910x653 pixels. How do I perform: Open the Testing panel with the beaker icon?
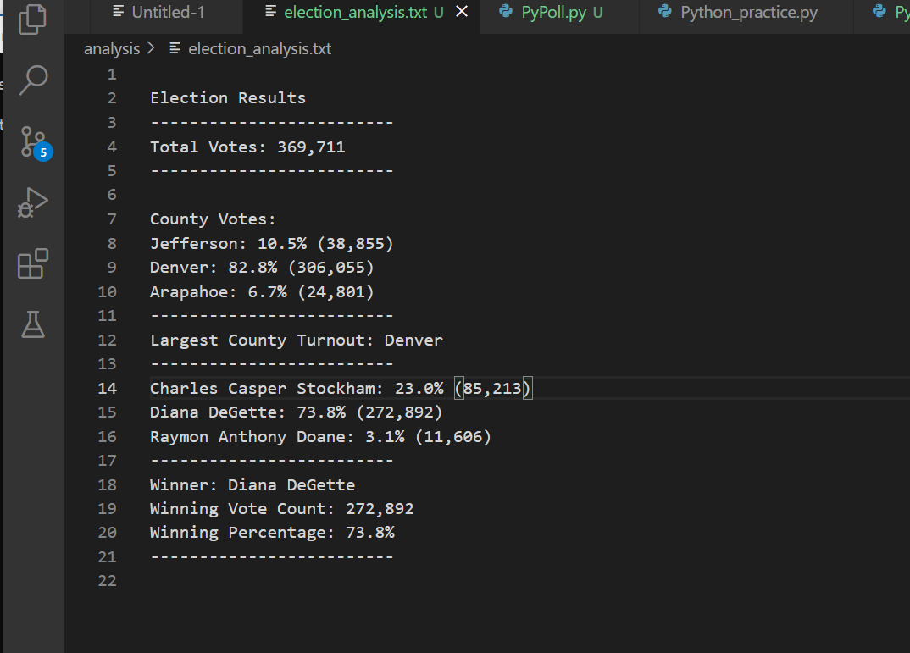(x=32, y=324)
